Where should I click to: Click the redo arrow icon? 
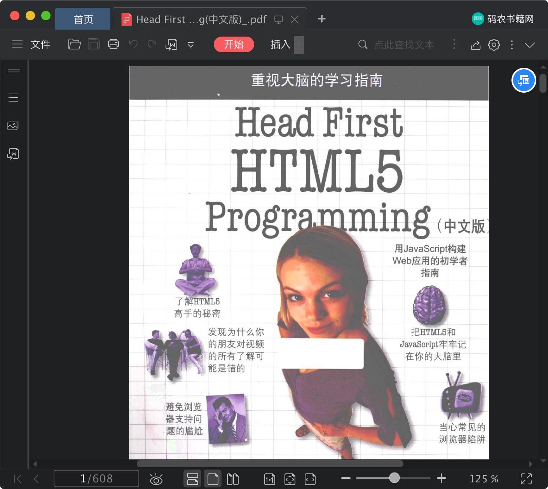click(152, 44)
